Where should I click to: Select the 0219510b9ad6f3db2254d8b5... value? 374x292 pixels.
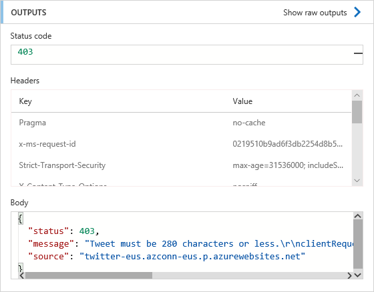288,144
